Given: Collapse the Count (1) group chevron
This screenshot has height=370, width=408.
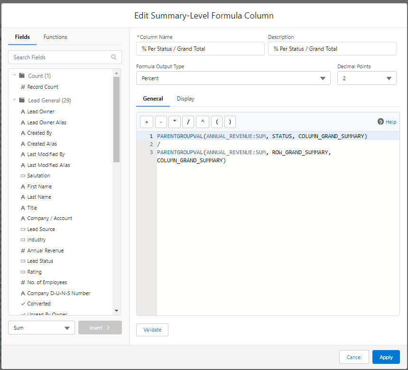Looking at the screenshot, I should (14, 75).
